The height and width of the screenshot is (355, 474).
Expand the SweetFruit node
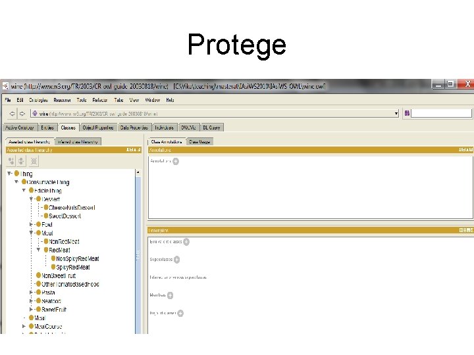coord(31,309)
